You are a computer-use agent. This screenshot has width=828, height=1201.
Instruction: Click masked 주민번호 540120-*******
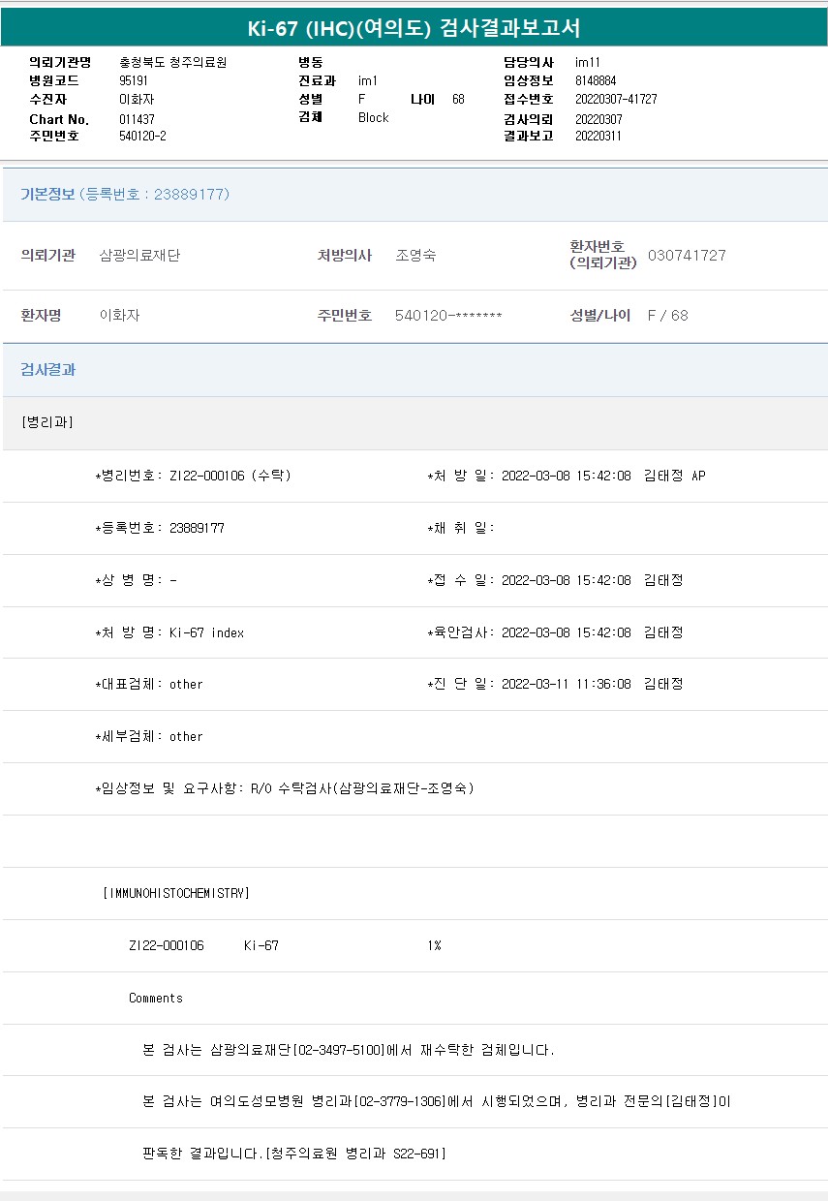[x=448, y=316]
